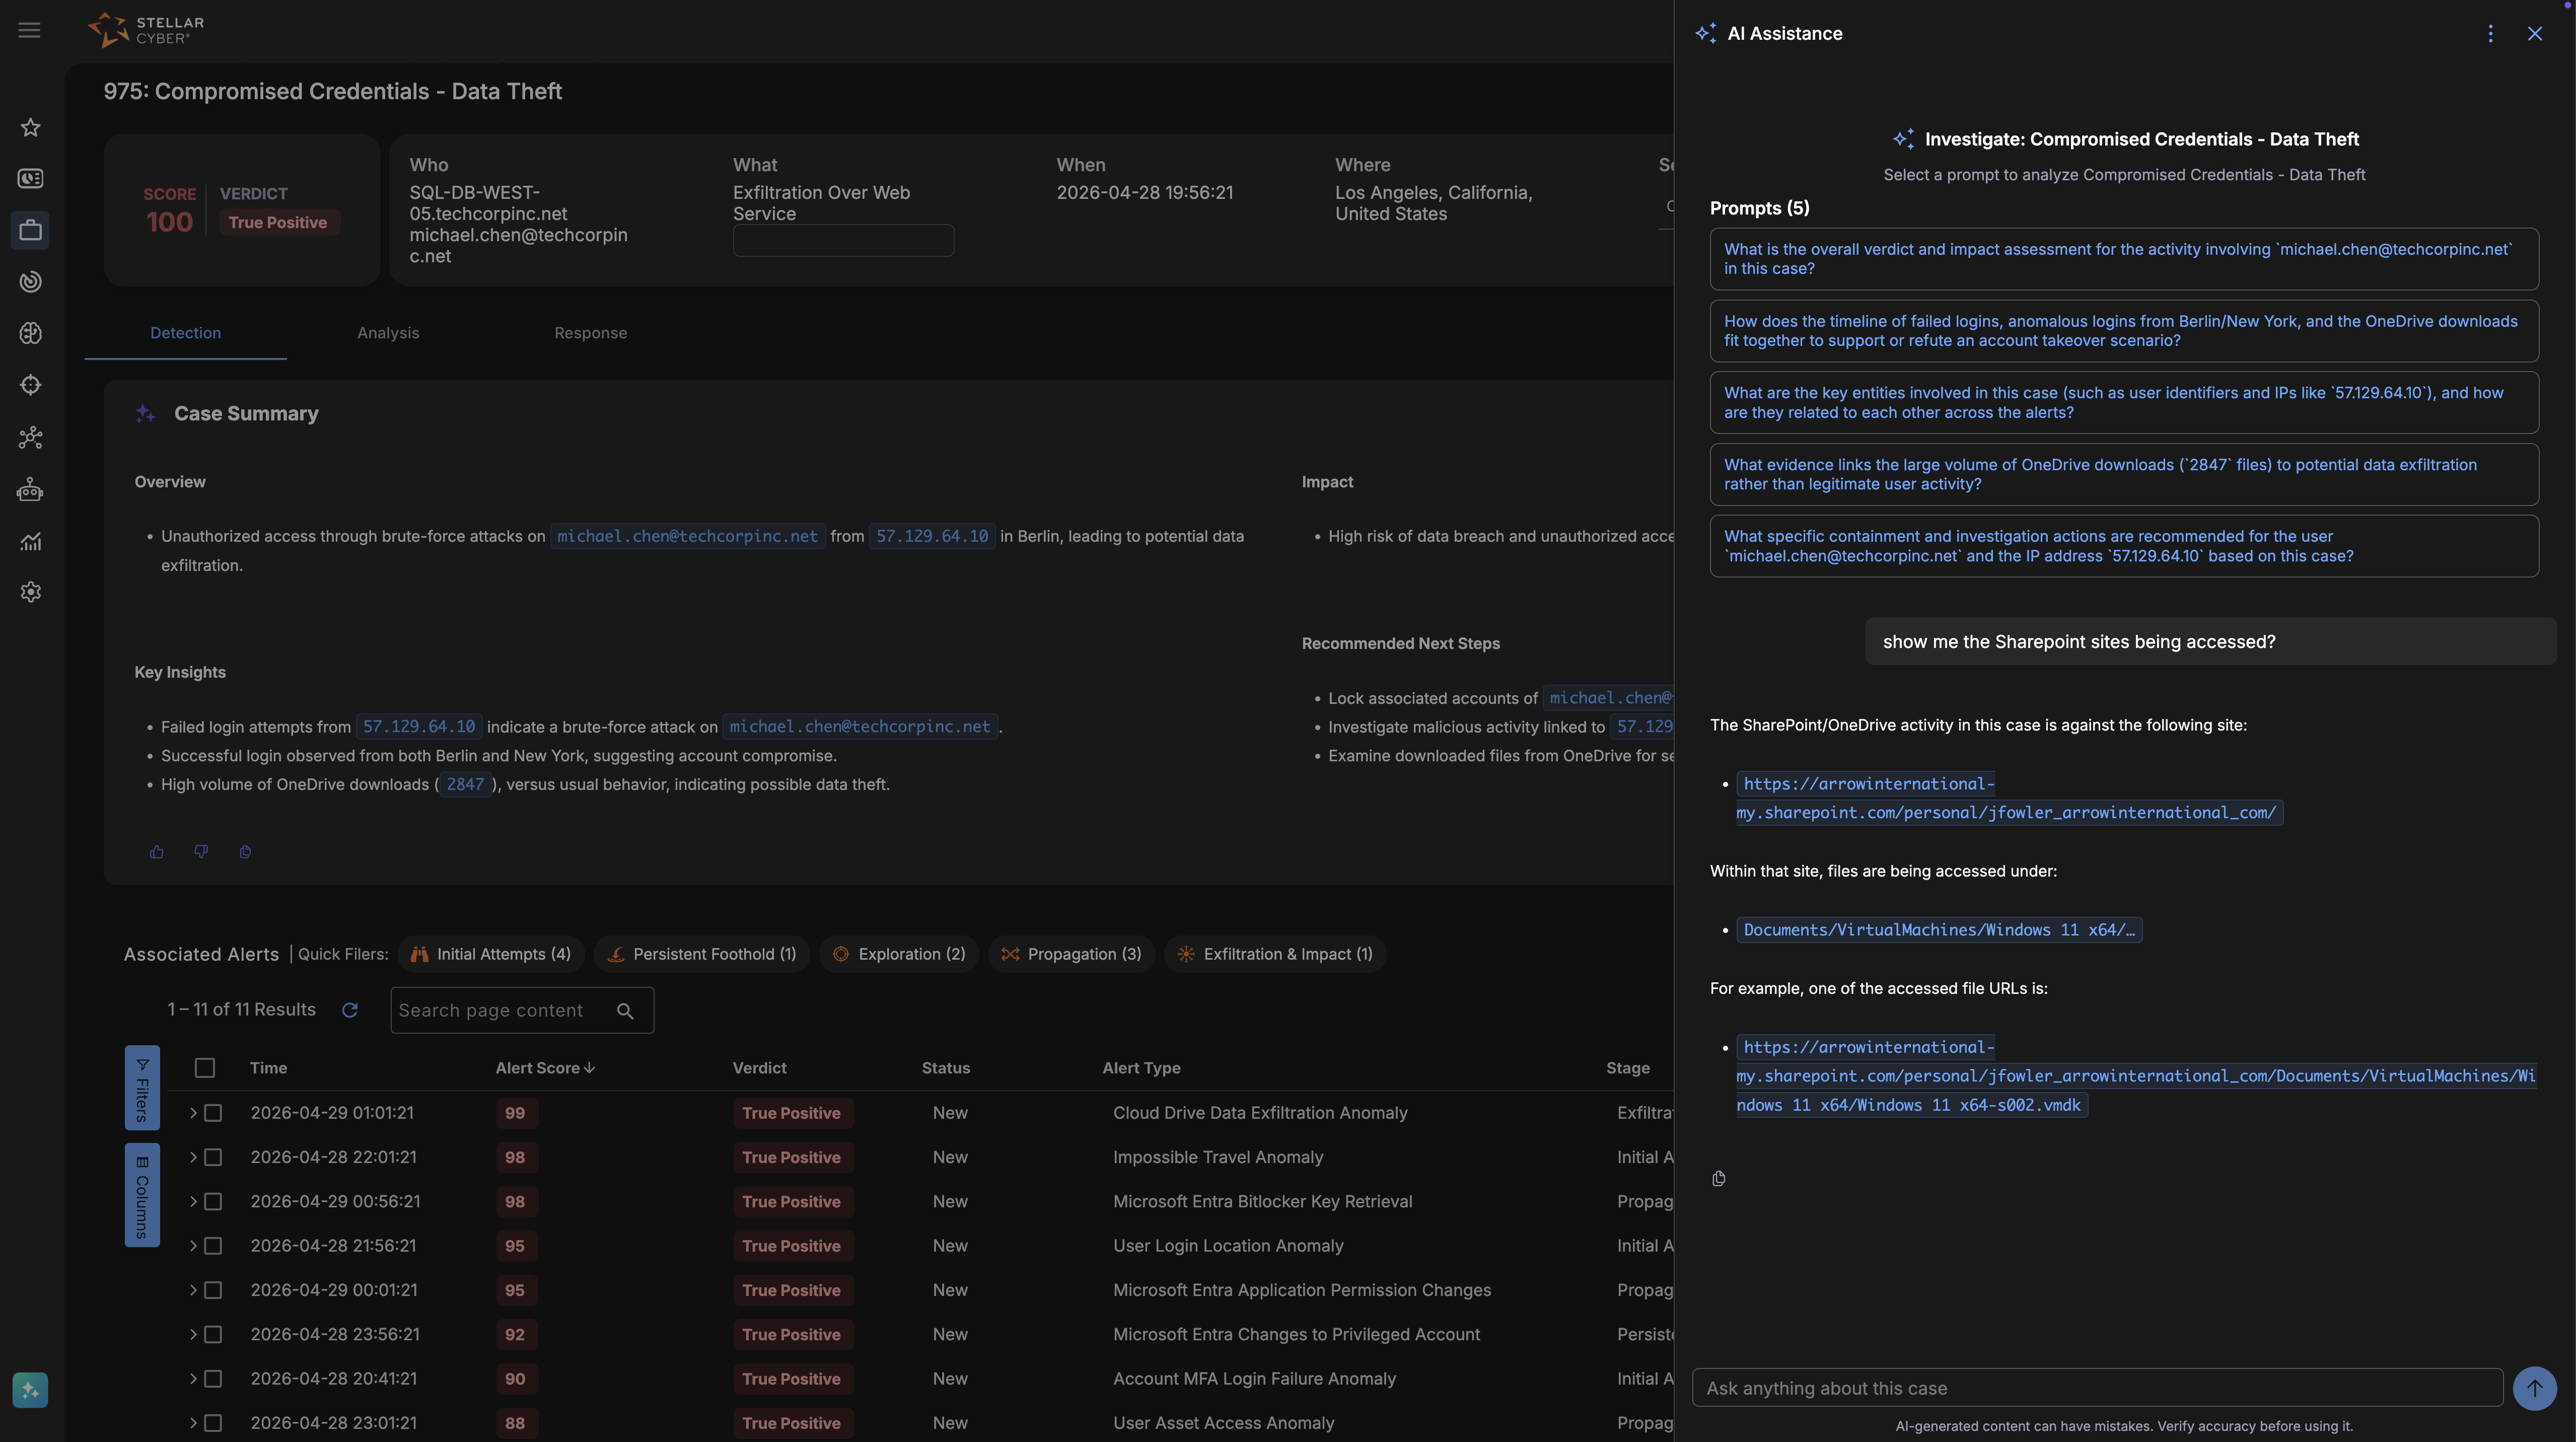Select the timeline of failed logins prompt
The image size is (2576, 1442).
click(x=2124, y=331)
